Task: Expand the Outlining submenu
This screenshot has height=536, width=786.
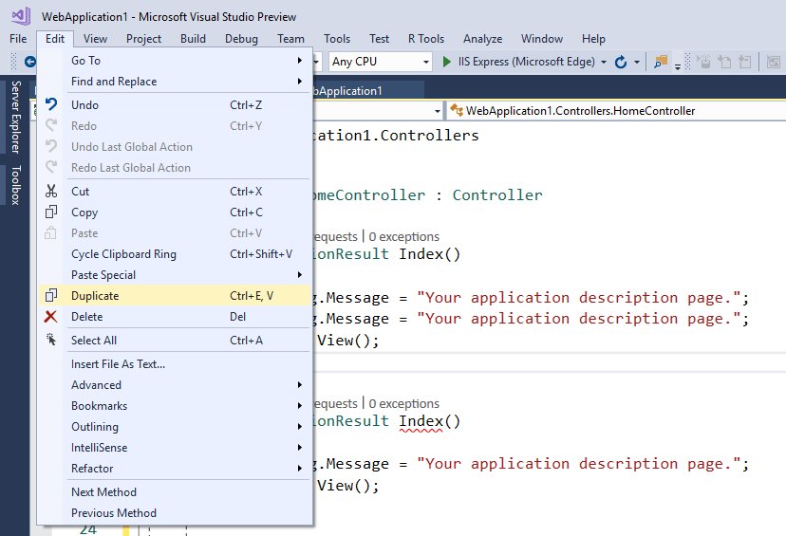Action: pos(174,427)
